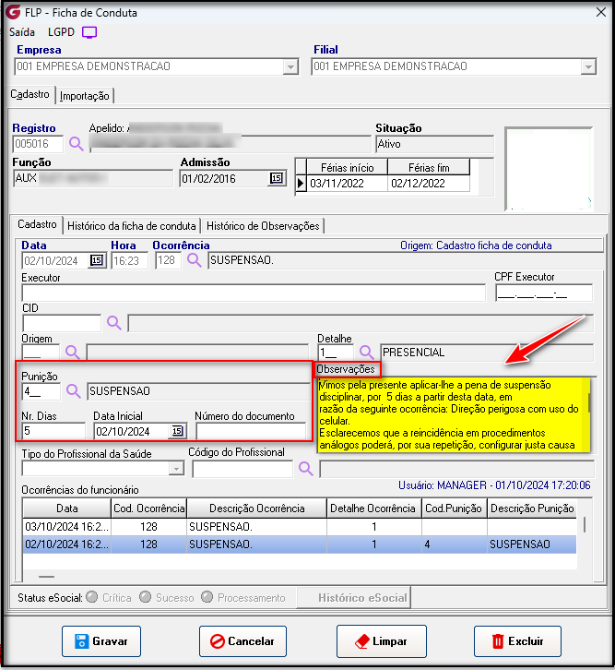Image resolution: width=615 pixels, height=670 pixels.
Task: Switch to the Importação tab
Action: pos(85,96)
